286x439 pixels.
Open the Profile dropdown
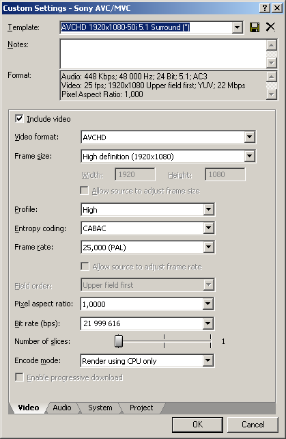pos(208,209)
